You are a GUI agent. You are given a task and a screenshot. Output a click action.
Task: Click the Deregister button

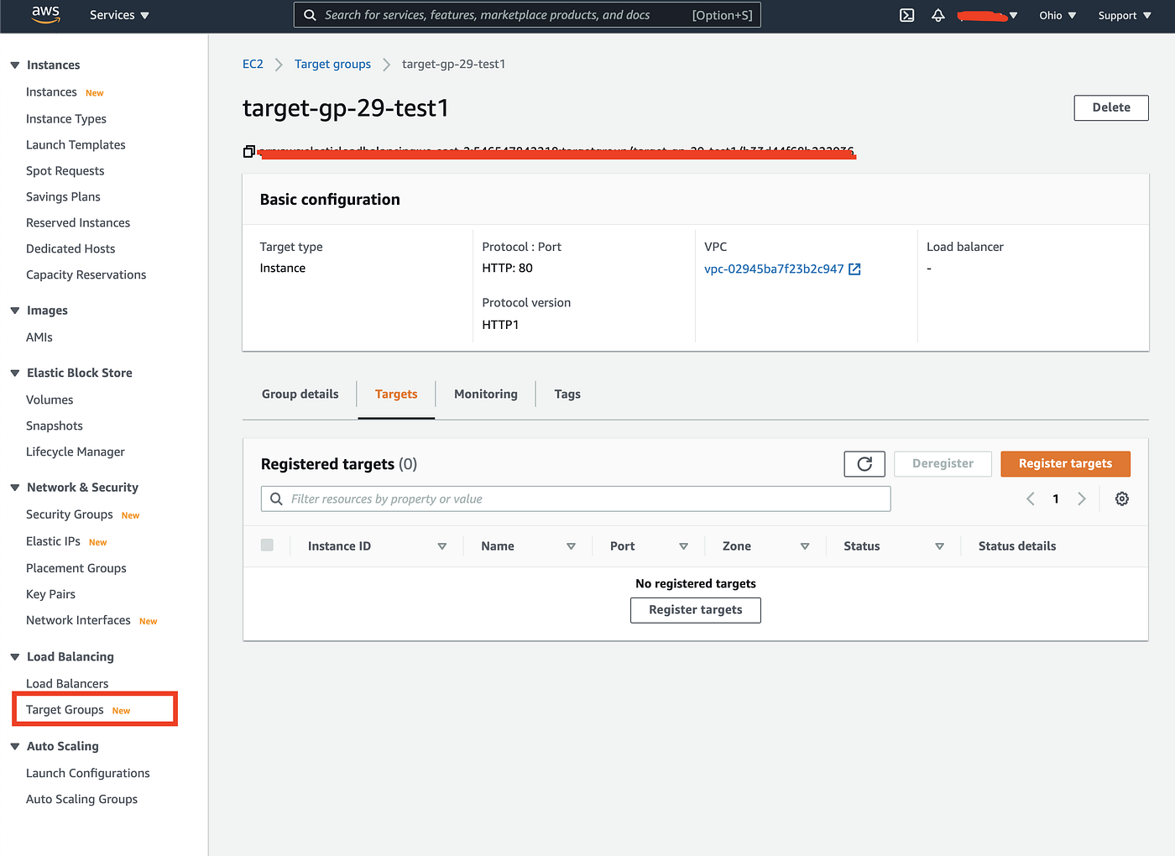(943, 463)
